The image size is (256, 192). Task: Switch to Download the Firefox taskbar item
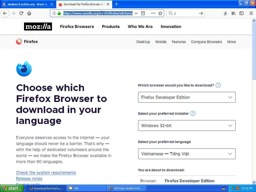(47, 188)
